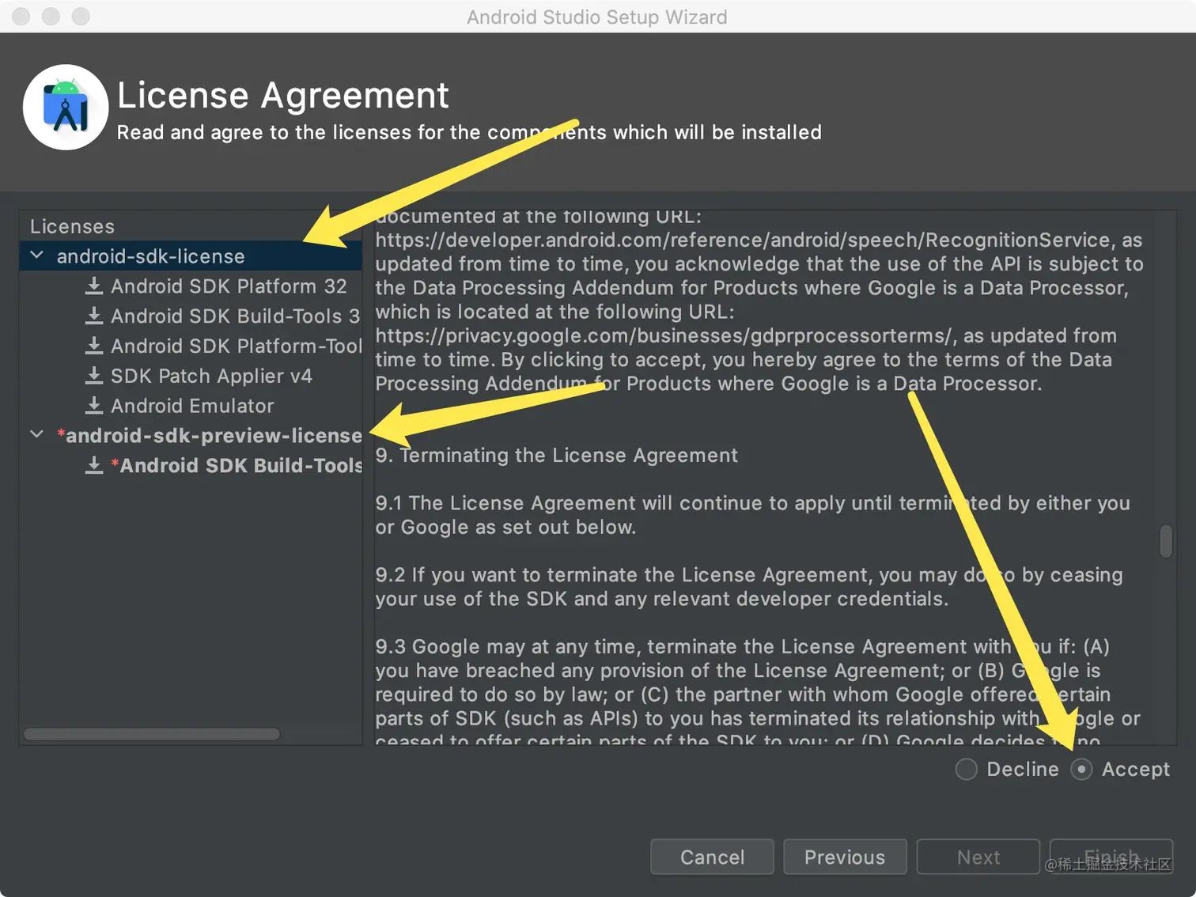1196x897 pixels.
Task: Click the Next button
Action: pyautogui.click(x=978, y=857)
